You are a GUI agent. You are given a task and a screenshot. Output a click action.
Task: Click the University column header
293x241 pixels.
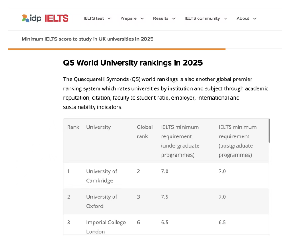click(x=99, y=127)
